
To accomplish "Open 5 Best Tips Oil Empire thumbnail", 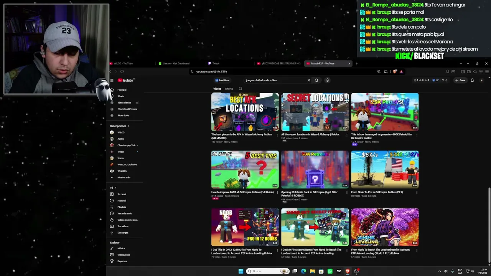I will click(x=245, y=169).
